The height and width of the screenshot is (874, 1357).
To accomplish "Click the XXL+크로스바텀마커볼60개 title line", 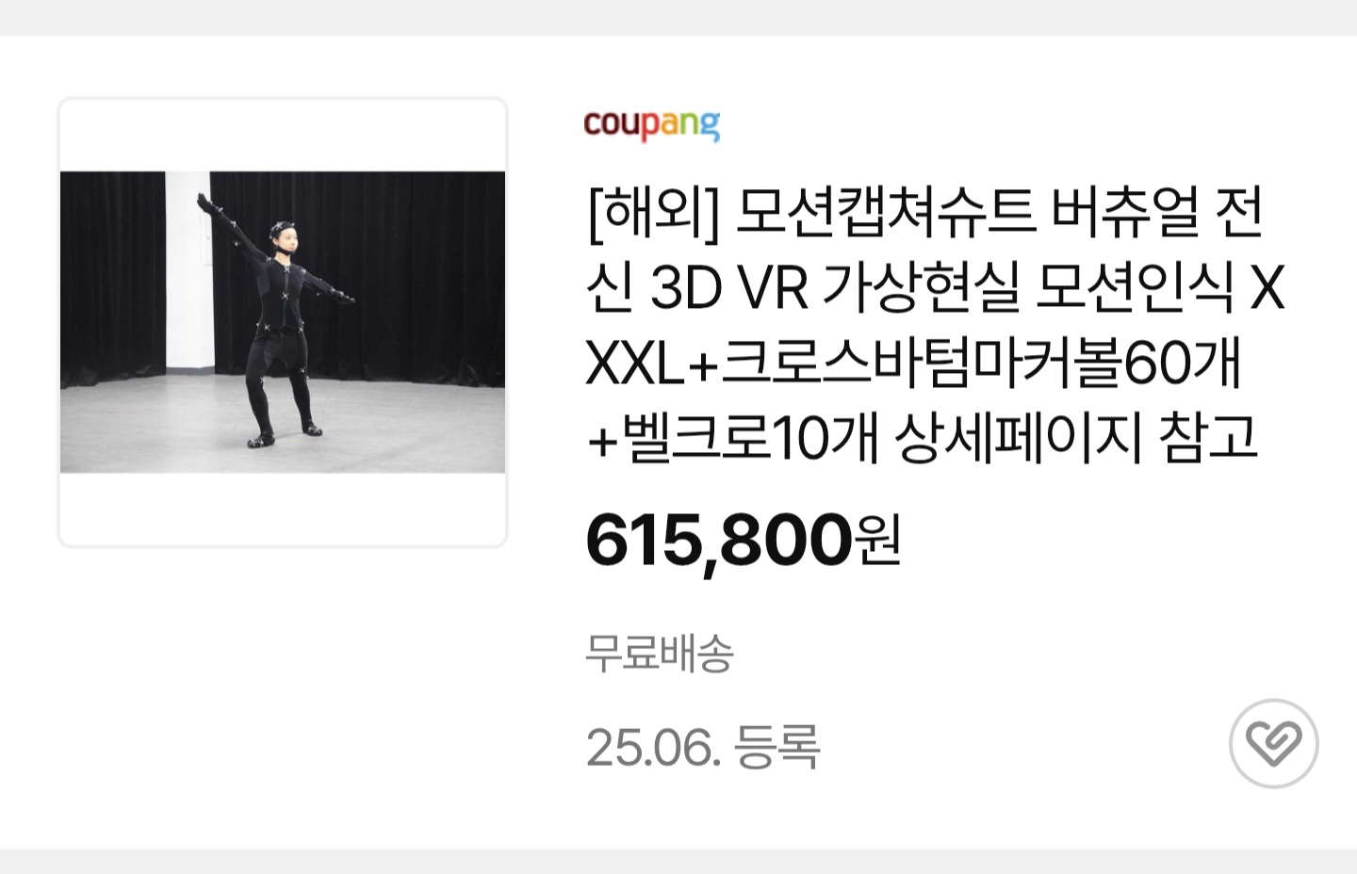I will pyautogui.click(x=913, y=363).
